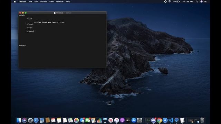Screen dimensions: 221x124
Task: Click the <body> opening tag
Action: pos(30,28)
